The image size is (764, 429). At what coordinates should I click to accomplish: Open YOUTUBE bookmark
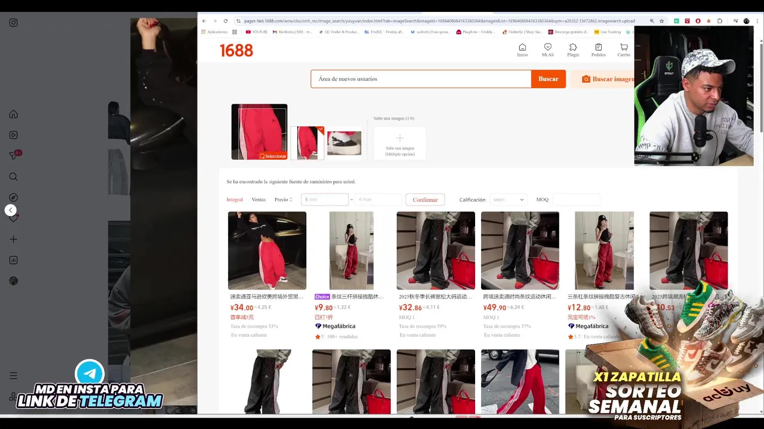pyautogui.click(x=255, y=32)
